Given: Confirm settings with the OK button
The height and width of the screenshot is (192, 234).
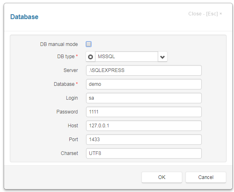Looking at the screenshot, I should [162, 177].
